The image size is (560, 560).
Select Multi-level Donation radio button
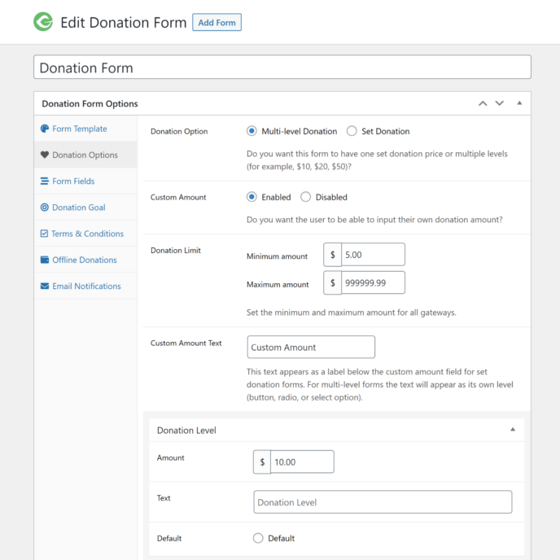[x=252, y=131]
